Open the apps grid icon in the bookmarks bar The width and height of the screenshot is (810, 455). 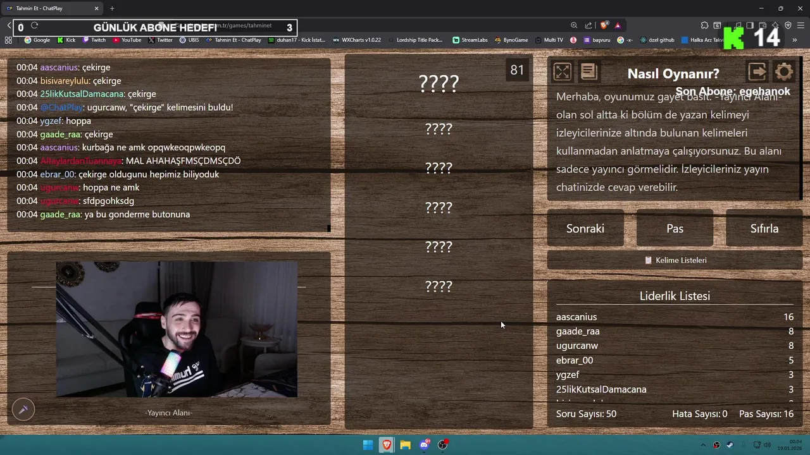coord(8,40)
